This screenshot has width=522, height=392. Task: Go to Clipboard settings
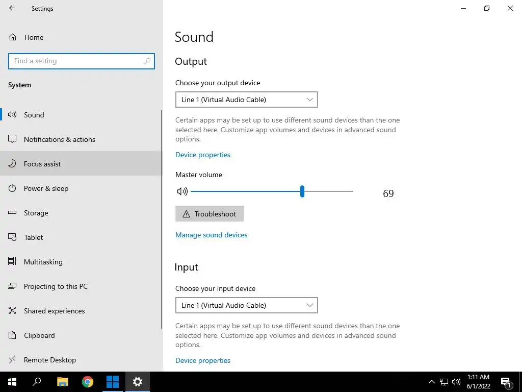point(82,335)
